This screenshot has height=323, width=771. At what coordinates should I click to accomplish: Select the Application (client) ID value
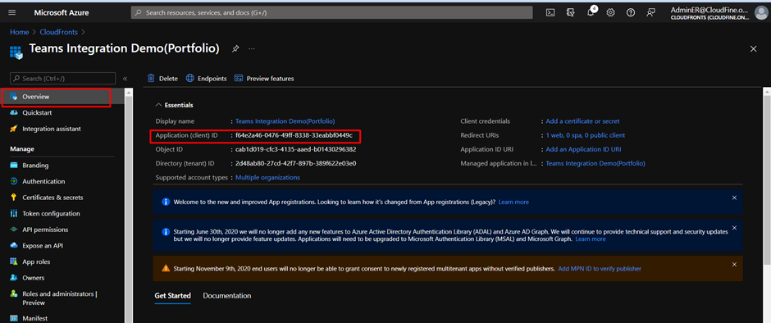[294, 135]
